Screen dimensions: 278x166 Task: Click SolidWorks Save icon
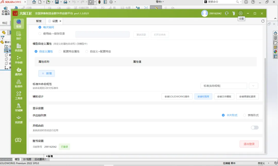(x=57, y=2)
